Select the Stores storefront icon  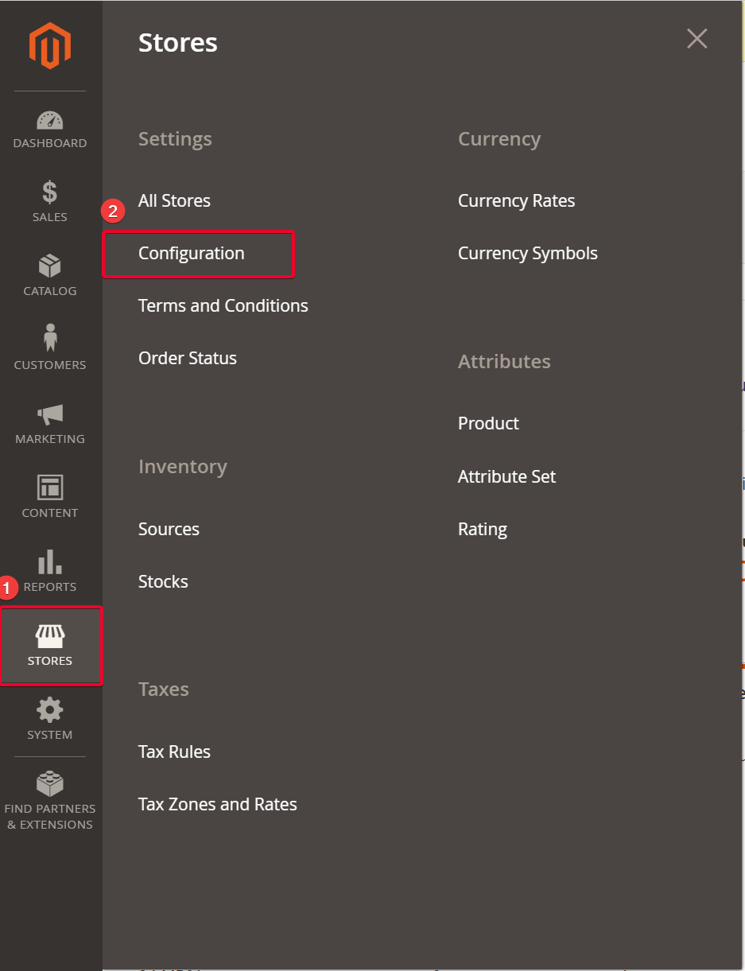tap(50, 636)
